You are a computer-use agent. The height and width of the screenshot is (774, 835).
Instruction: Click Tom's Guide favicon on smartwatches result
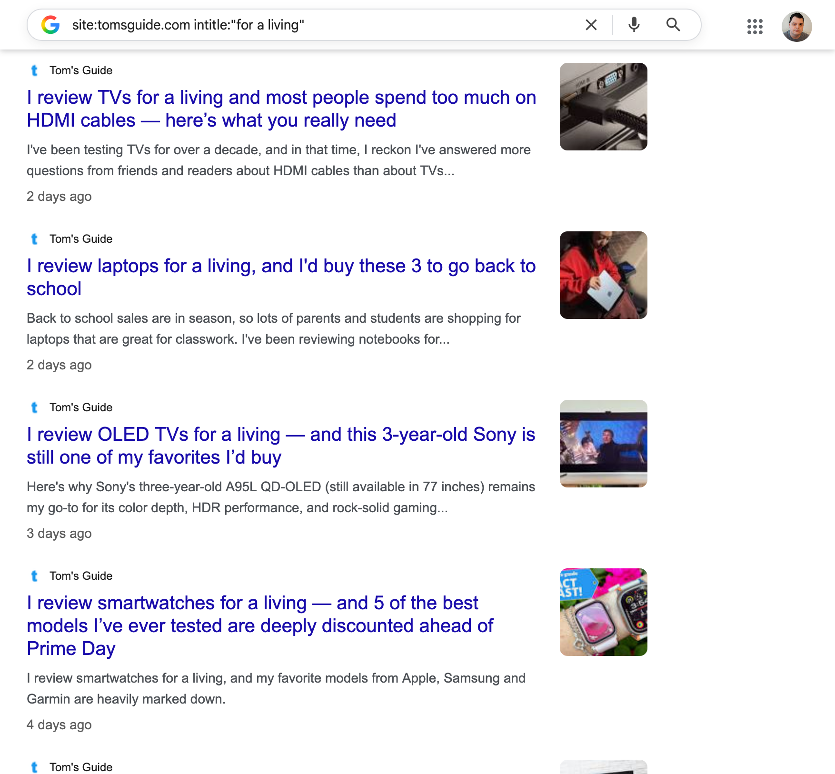click(34, 576)
